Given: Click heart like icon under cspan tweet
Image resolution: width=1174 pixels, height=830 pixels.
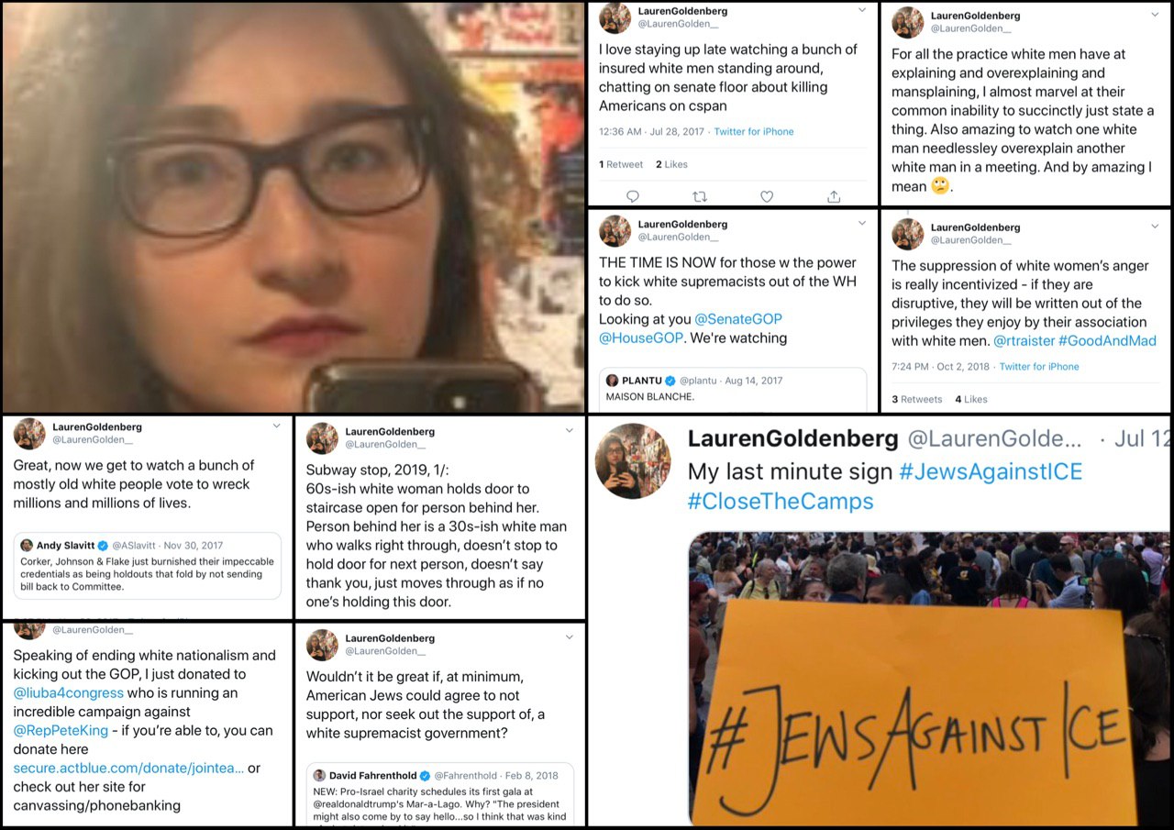Looking at the screenshot, I should [x=767, y=196].
